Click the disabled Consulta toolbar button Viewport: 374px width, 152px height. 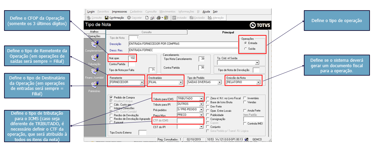click(x=94, y=18)
